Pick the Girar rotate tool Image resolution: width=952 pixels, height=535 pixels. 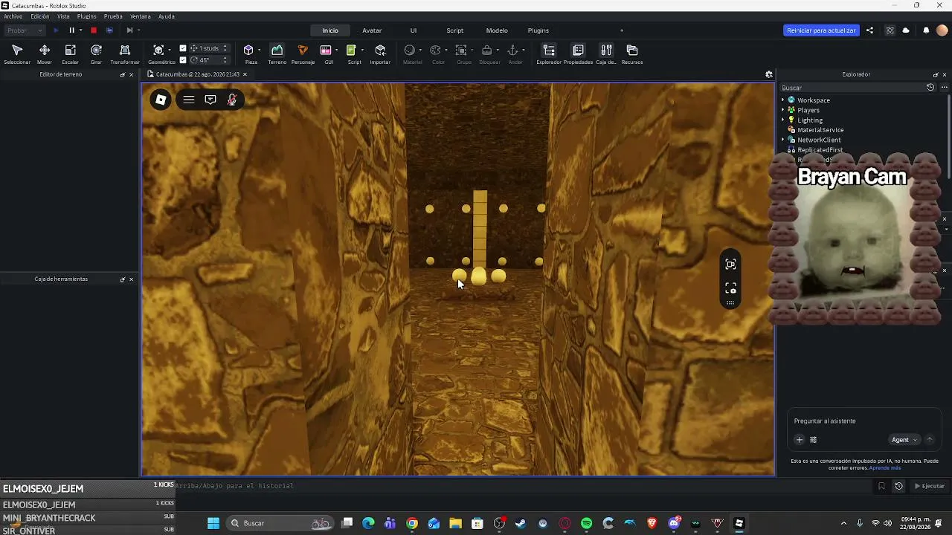pyautogui.click(x=96, y=53)
